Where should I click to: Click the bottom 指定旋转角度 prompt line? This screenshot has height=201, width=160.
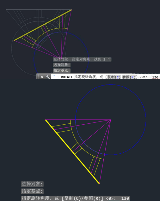coord(75,198)
